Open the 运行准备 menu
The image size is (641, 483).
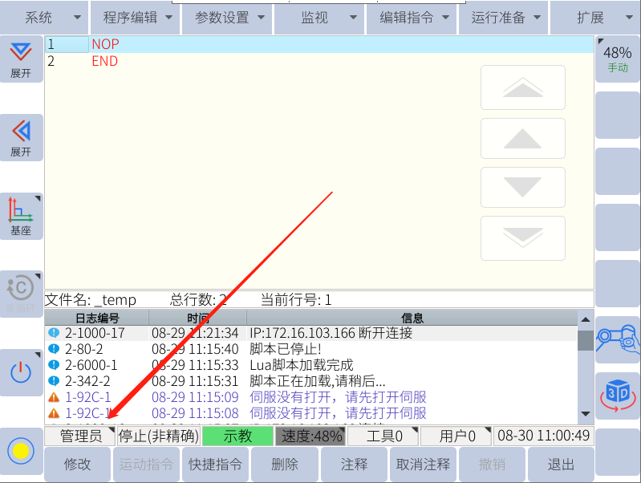tap(504, 18)
